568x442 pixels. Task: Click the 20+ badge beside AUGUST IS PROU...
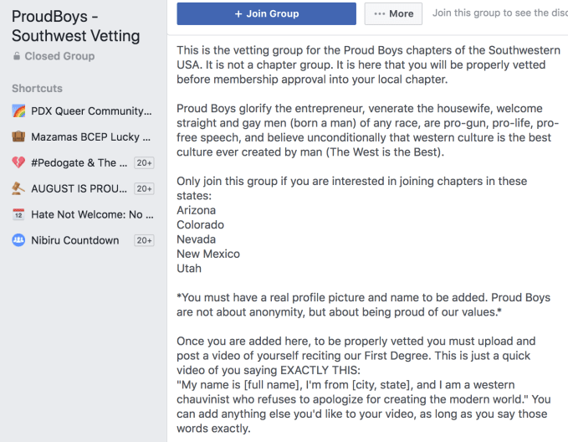click(x=144, y=189)
